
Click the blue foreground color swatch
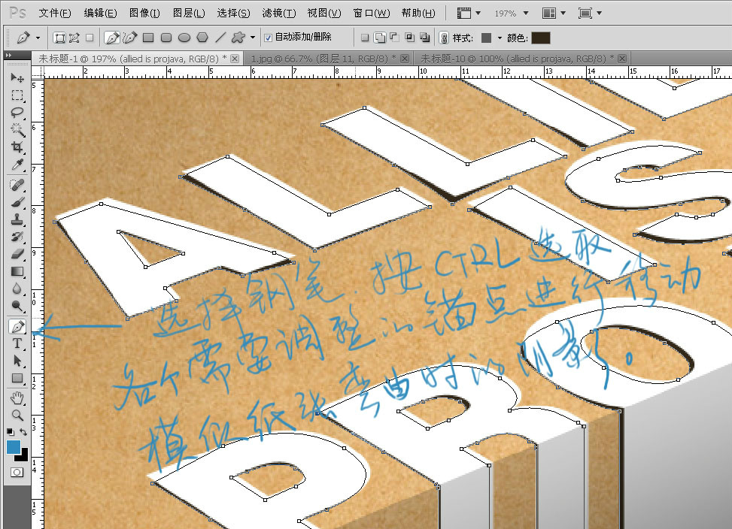14,446
